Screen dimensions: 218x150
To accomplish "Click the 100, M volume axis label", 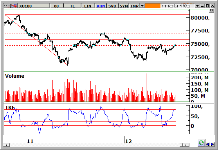I will pyautogui.click(x=200, y=90).
